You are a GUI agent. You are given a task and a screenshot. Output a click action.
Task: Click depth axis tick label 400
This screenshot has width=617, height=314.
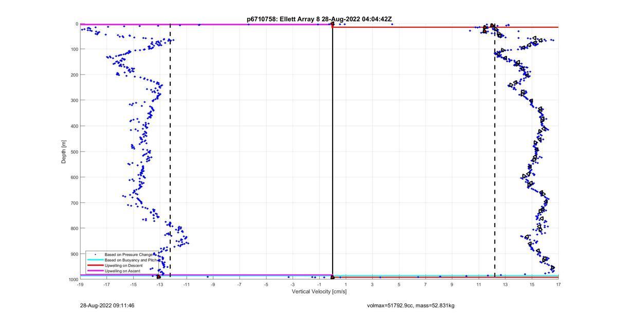(x=74, y=126)
